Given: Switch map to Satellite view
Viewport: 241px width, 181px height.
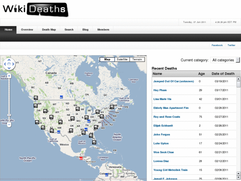Looking at the screenshot, I should click(122, 59).
